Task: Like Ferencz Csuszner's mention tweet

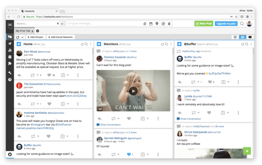Action: point(129,118)
